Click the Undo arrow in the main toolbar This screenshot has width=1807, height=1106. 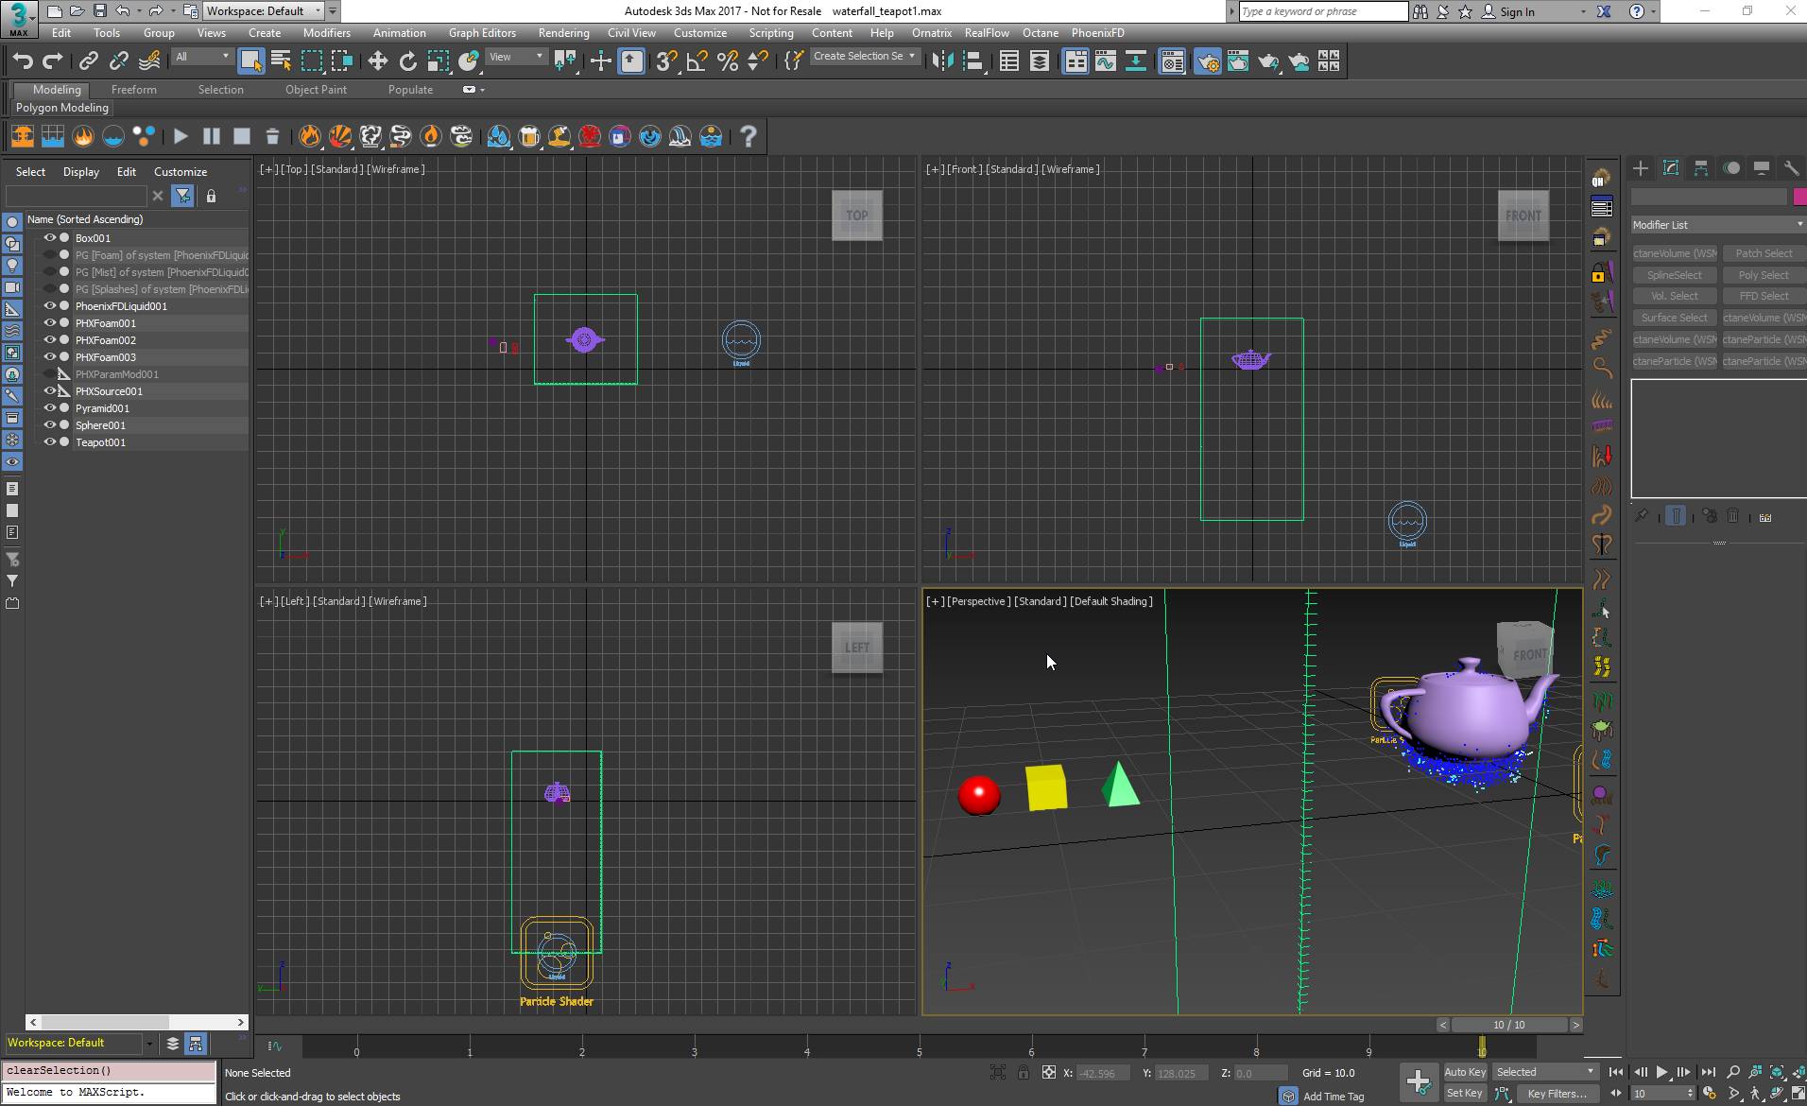pyautogui.click(x=23, y=61)
